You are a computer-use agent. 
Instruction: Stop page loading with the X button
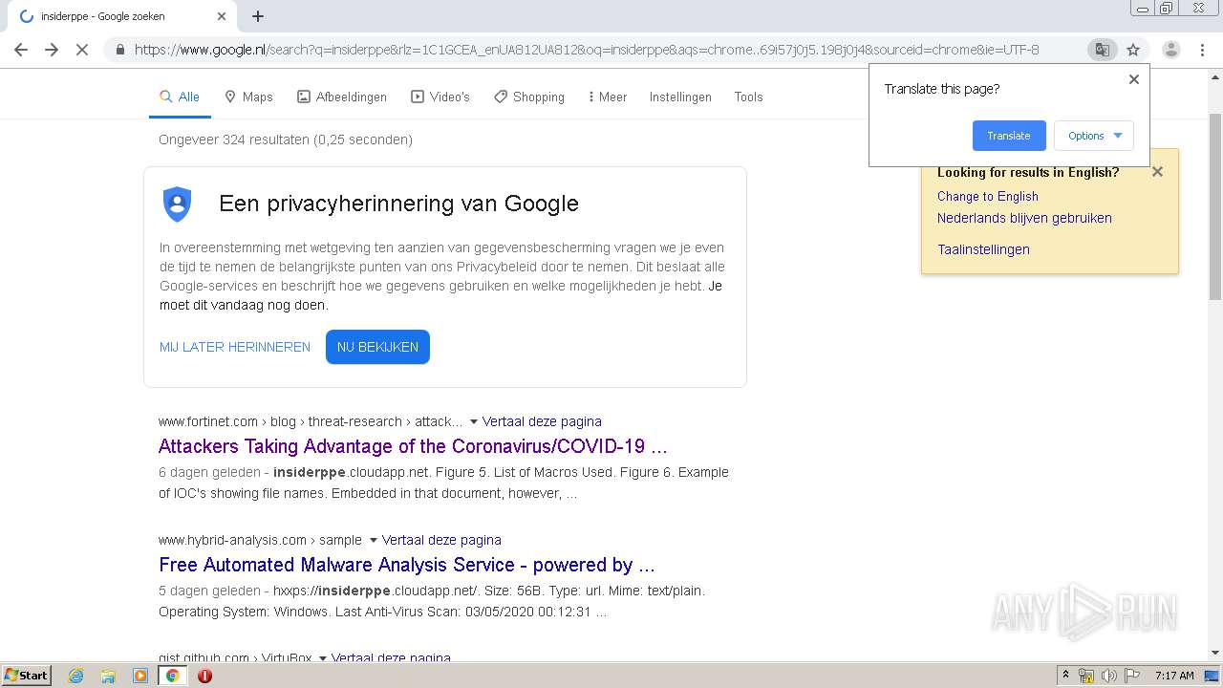click(x=82, y=50)
